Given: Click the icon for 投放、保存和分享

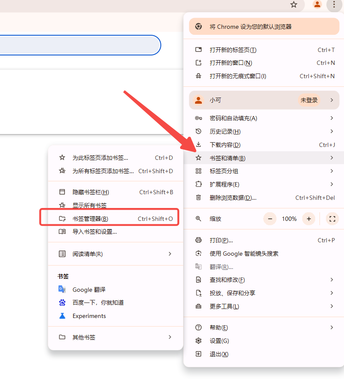Looking at the screenshot, I should click(198, 293).
